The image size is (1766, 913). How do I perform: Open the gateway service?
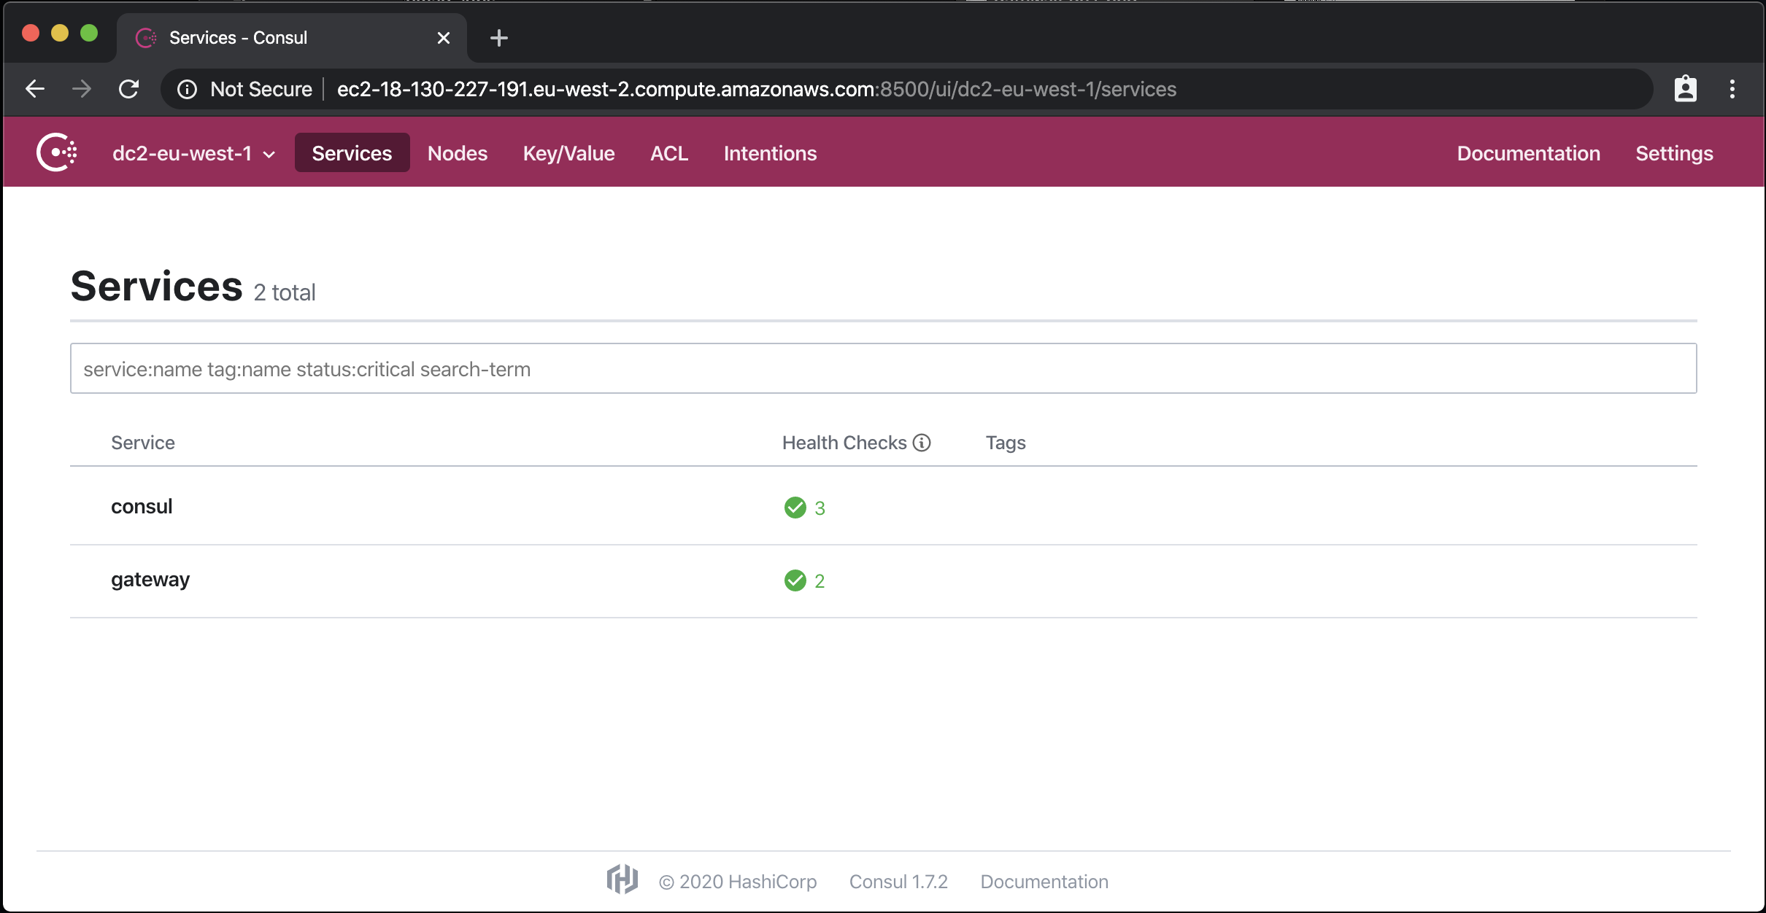[x=150, y=580]
